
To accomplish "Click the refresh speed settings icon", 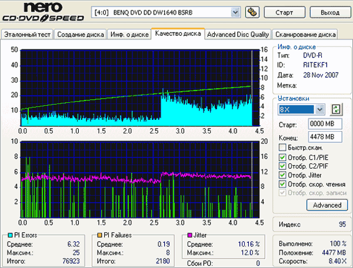I will tap(336, 109).
